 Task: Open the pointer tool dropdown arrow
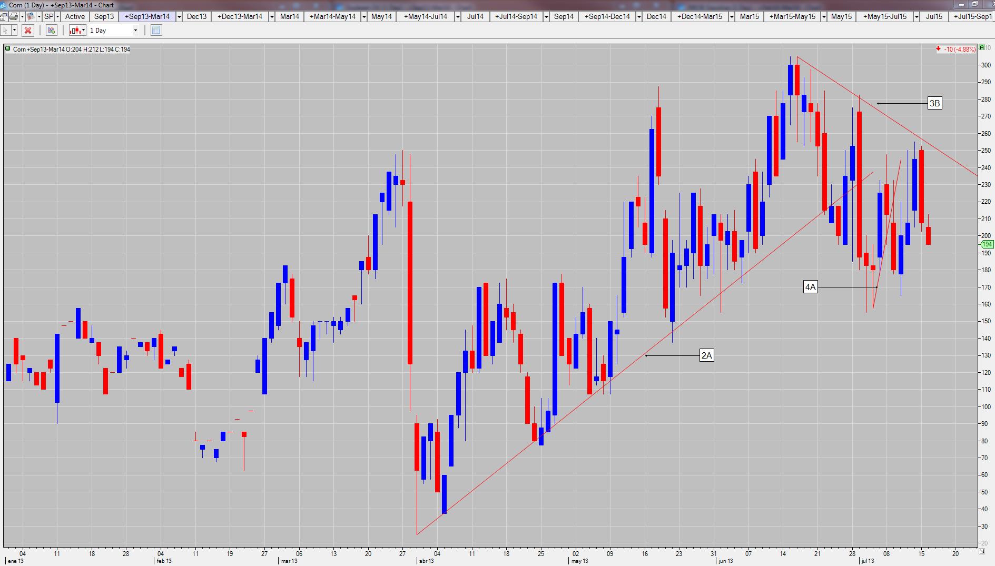pyautogui.click(x=14, y=30)
